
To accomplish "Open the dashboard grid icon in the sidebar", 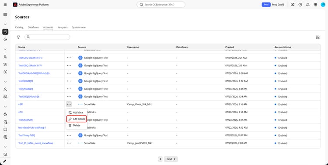I will pos(5,14).
